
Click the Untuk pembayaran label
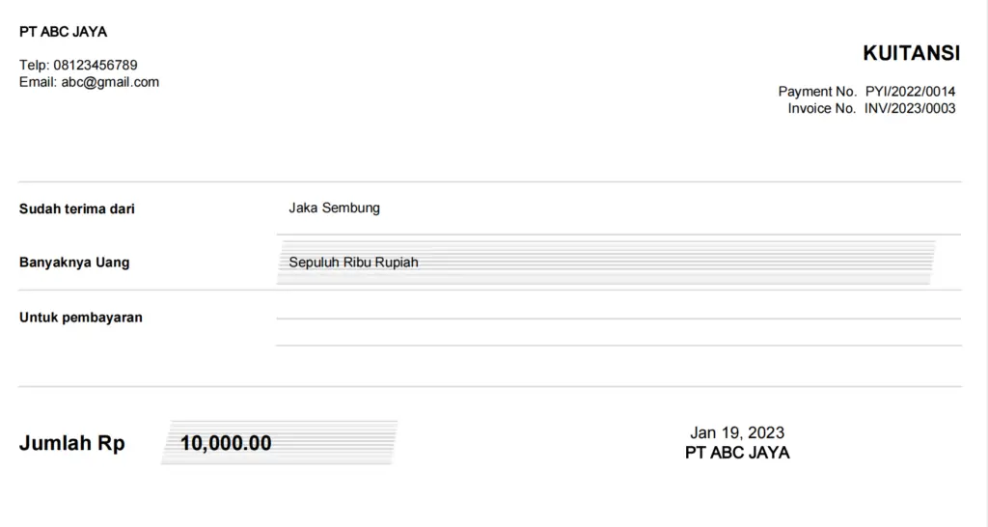[x=81, y=318]
